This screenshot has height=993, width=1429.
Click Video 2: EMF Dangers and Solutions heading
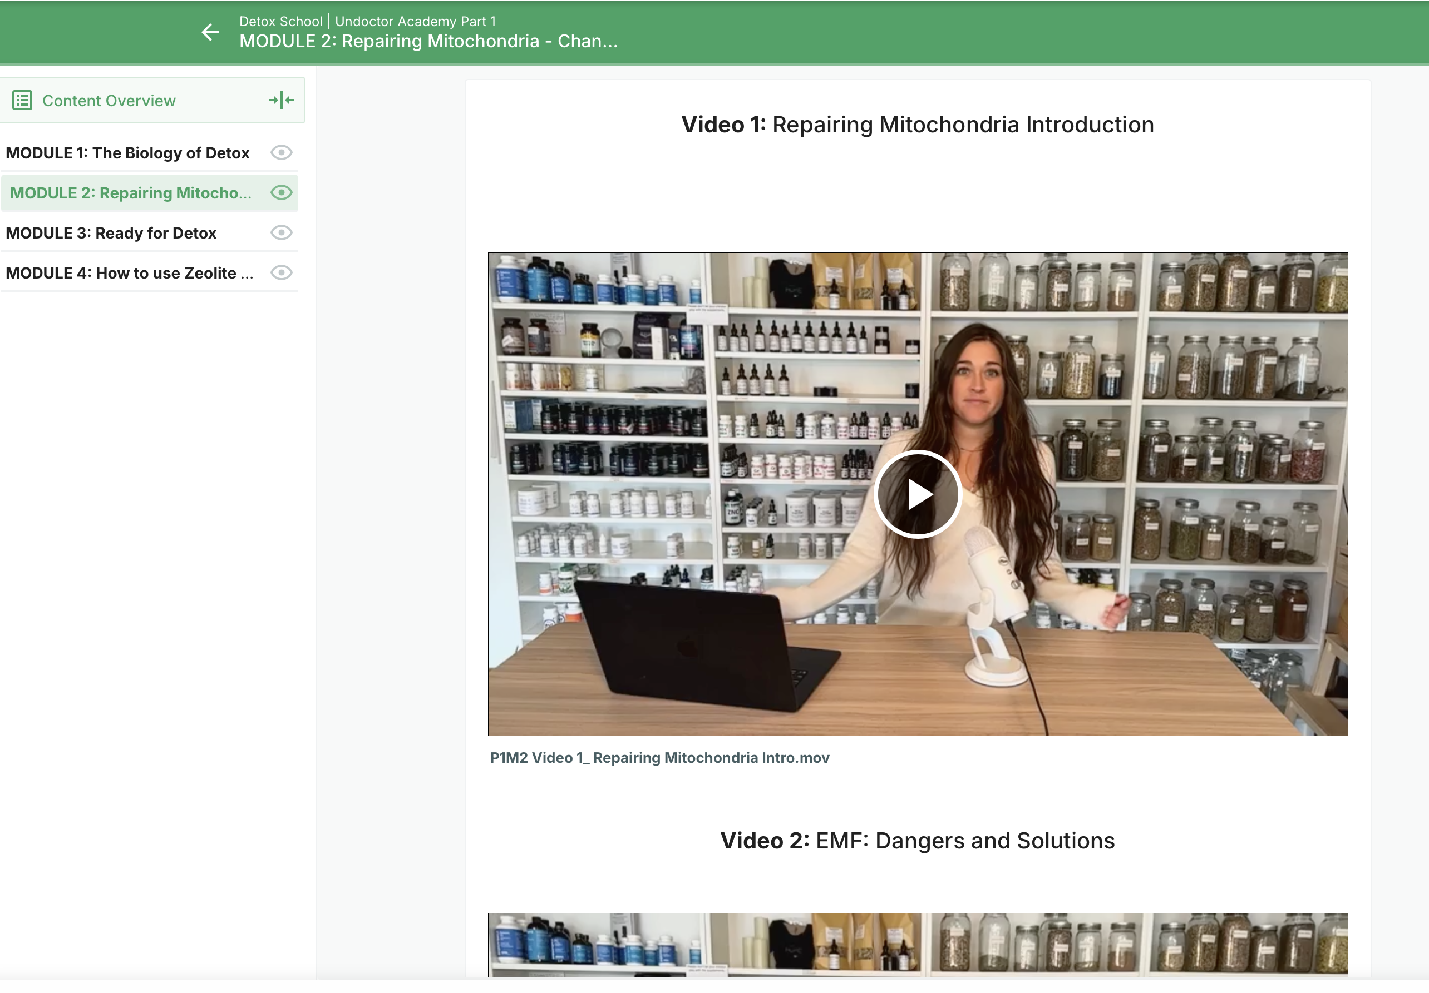[918, 841]
